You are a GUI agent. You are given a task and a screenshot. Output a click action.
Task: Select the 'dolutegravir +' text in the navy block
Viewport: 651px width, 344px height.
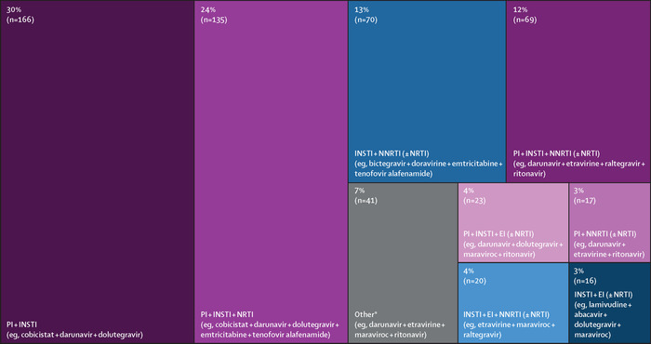tap(598, 324)
